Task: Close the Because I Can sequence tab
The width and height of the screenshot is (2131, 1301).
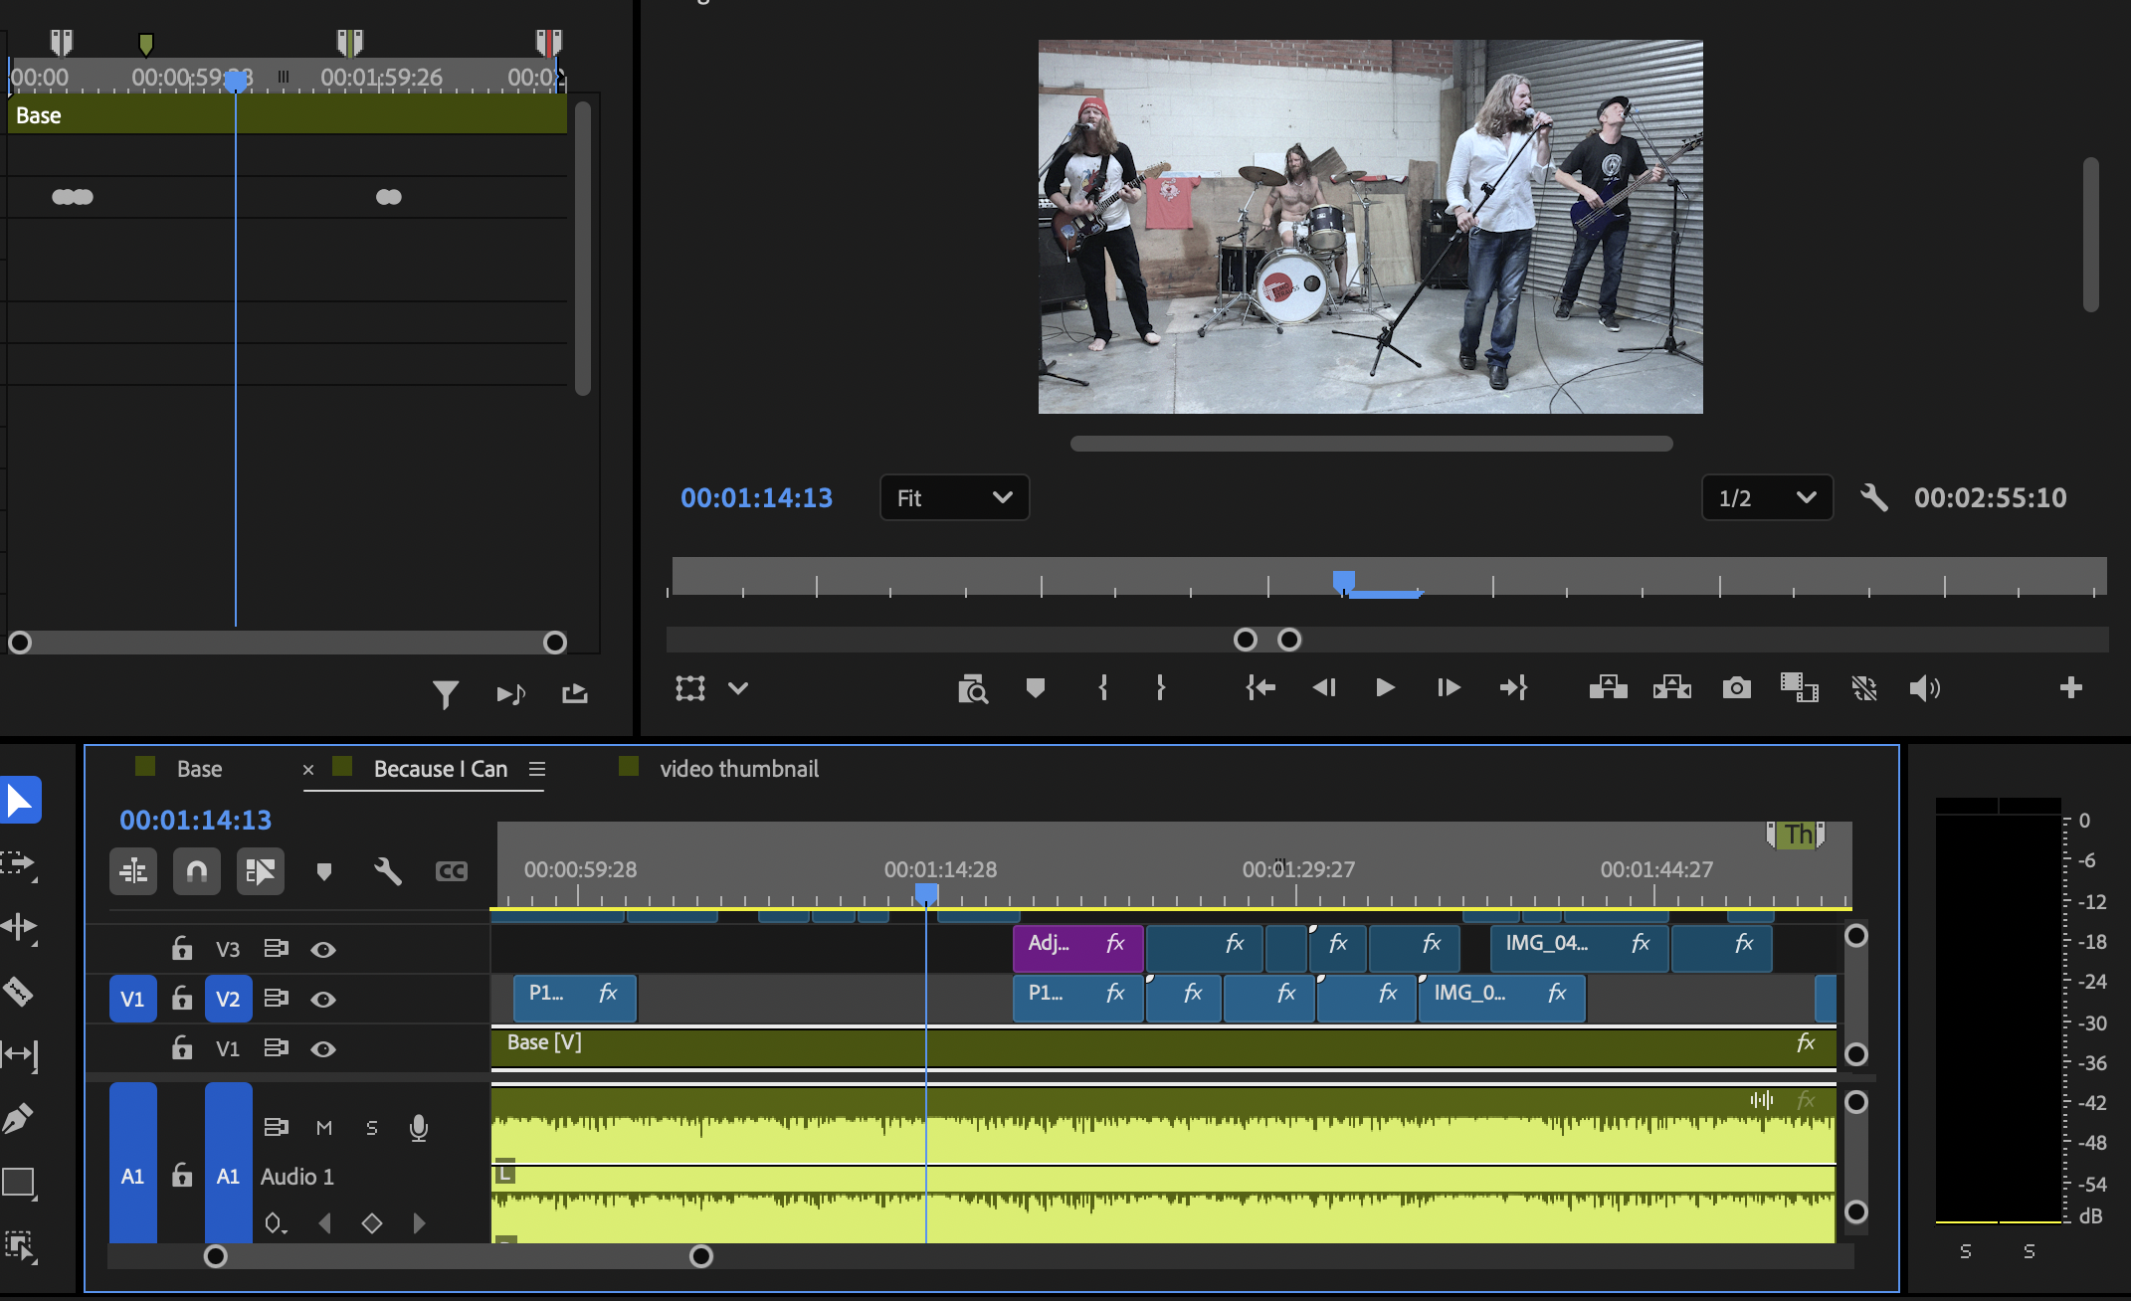Action: (308, 770)
